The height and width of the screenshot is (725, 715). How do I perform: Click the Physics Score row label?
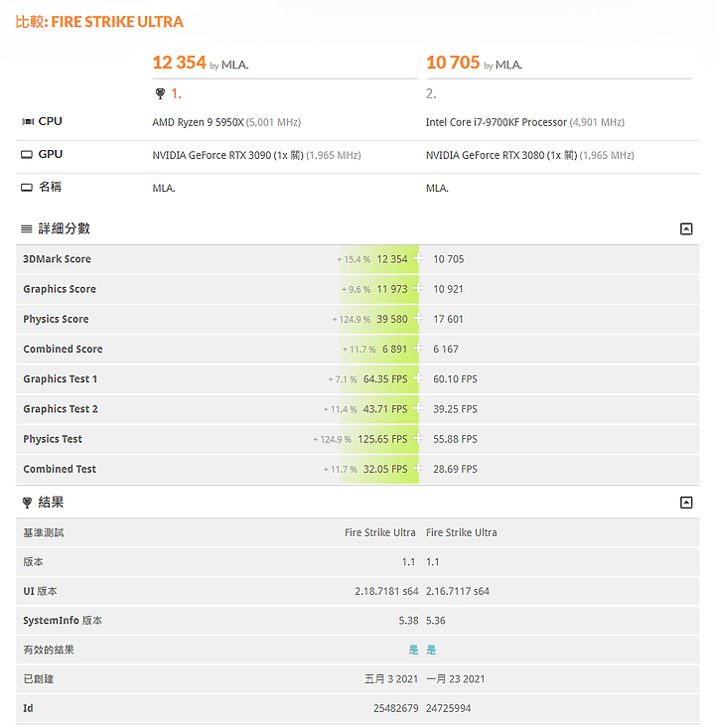[56, 319]
